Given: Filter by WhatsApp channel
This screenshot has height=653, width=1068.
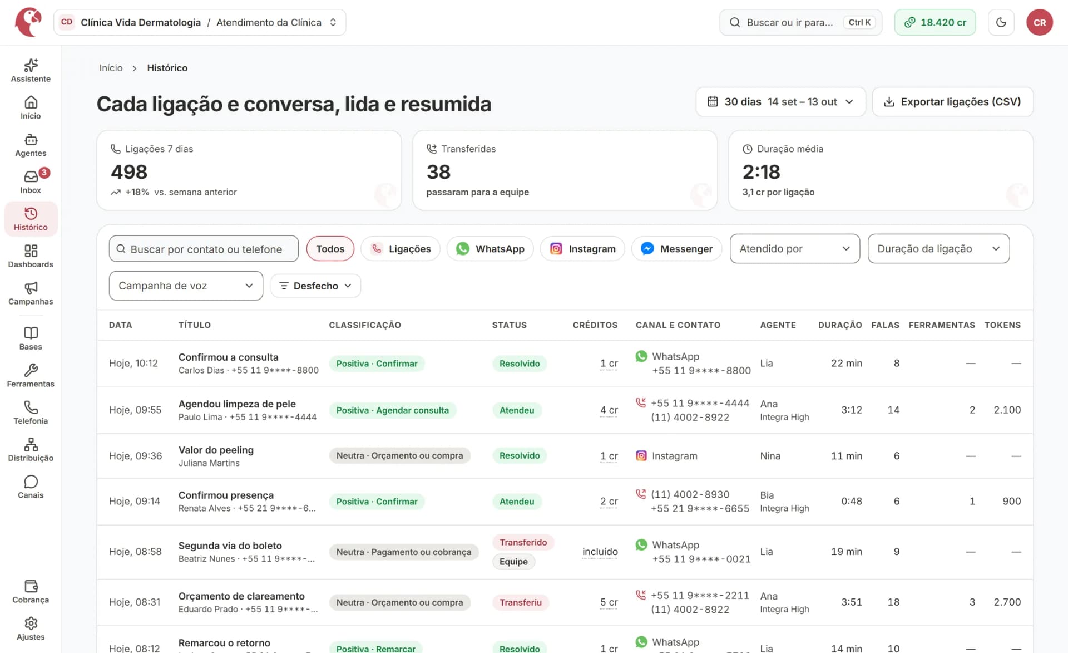Looking at the screenshot, I should point(490,249).
